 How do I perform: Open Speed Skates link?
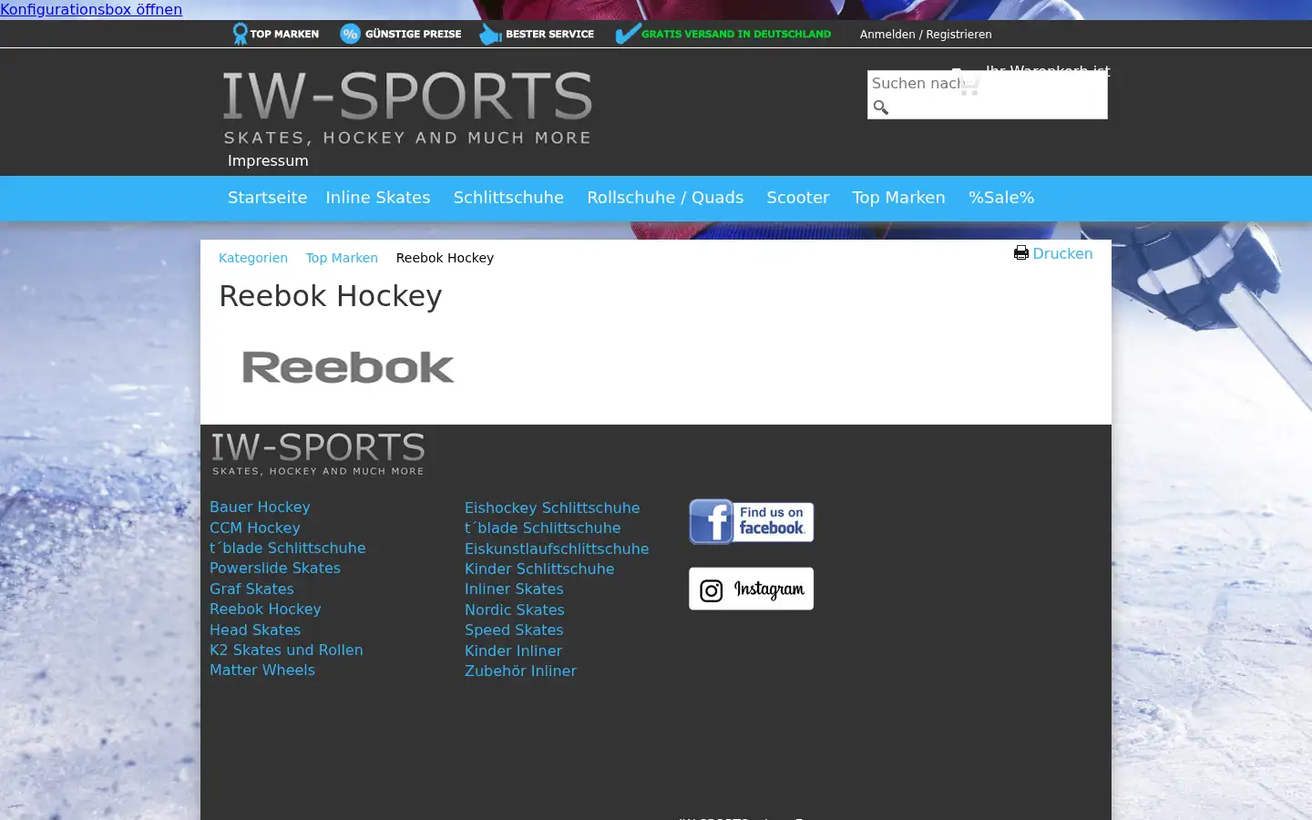click(514, 630)
